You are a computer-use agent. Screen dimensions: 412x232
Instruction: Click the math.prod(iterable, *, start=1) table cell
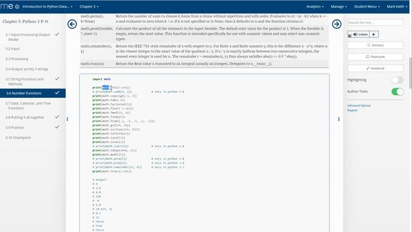[97, 31]
